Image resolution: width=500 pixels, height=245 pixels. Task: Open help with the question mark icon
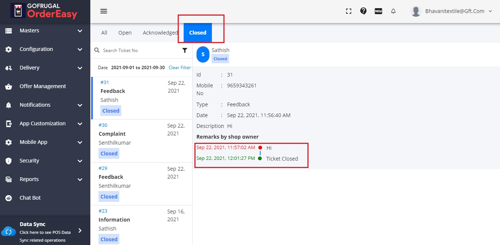364,11
